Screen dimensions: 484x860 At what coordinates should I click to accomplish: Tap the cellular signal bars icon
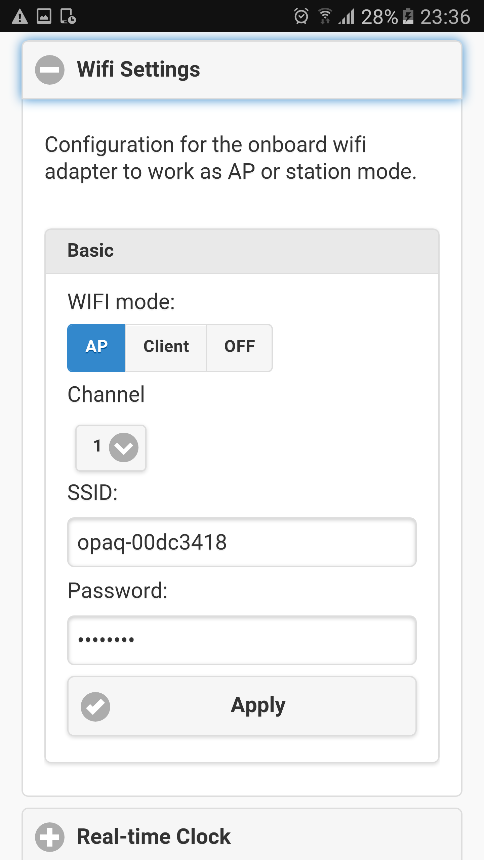point(347,16)
